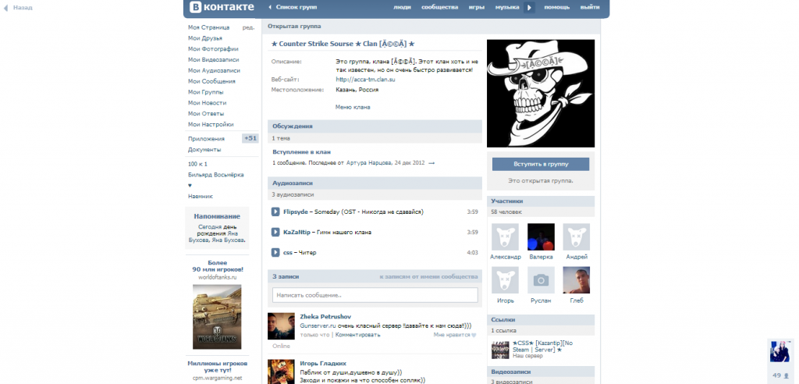Click the ВКонтакте logo in header
The width and height of the screenshot is (799, 384).
coord(221,8)
